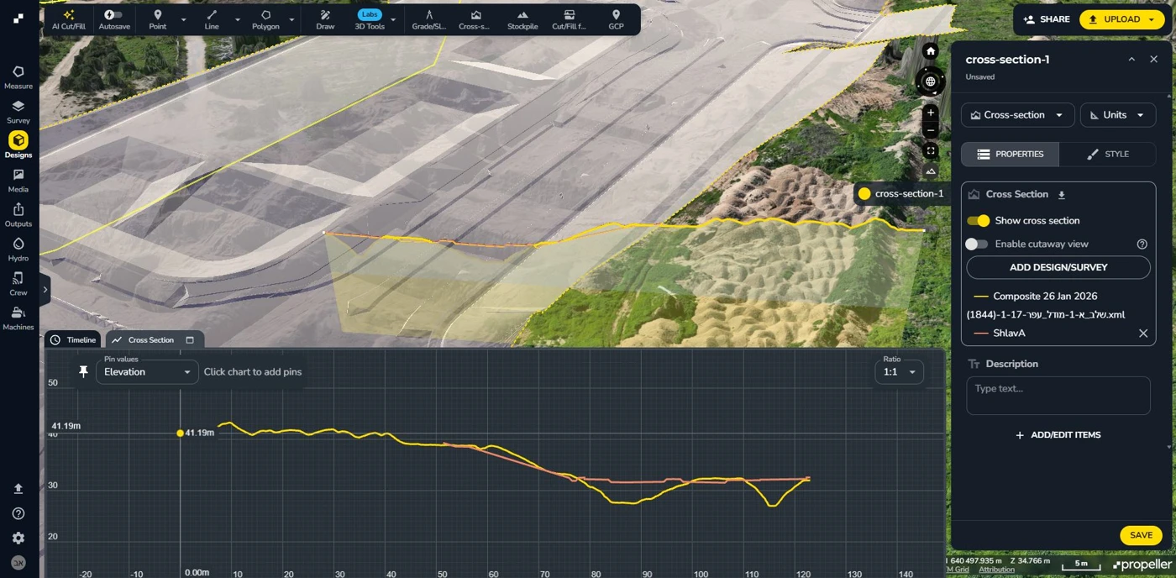Click the yellow UPLOAD button
This screenshot has width=1176, height=578.
[1122, 19]
